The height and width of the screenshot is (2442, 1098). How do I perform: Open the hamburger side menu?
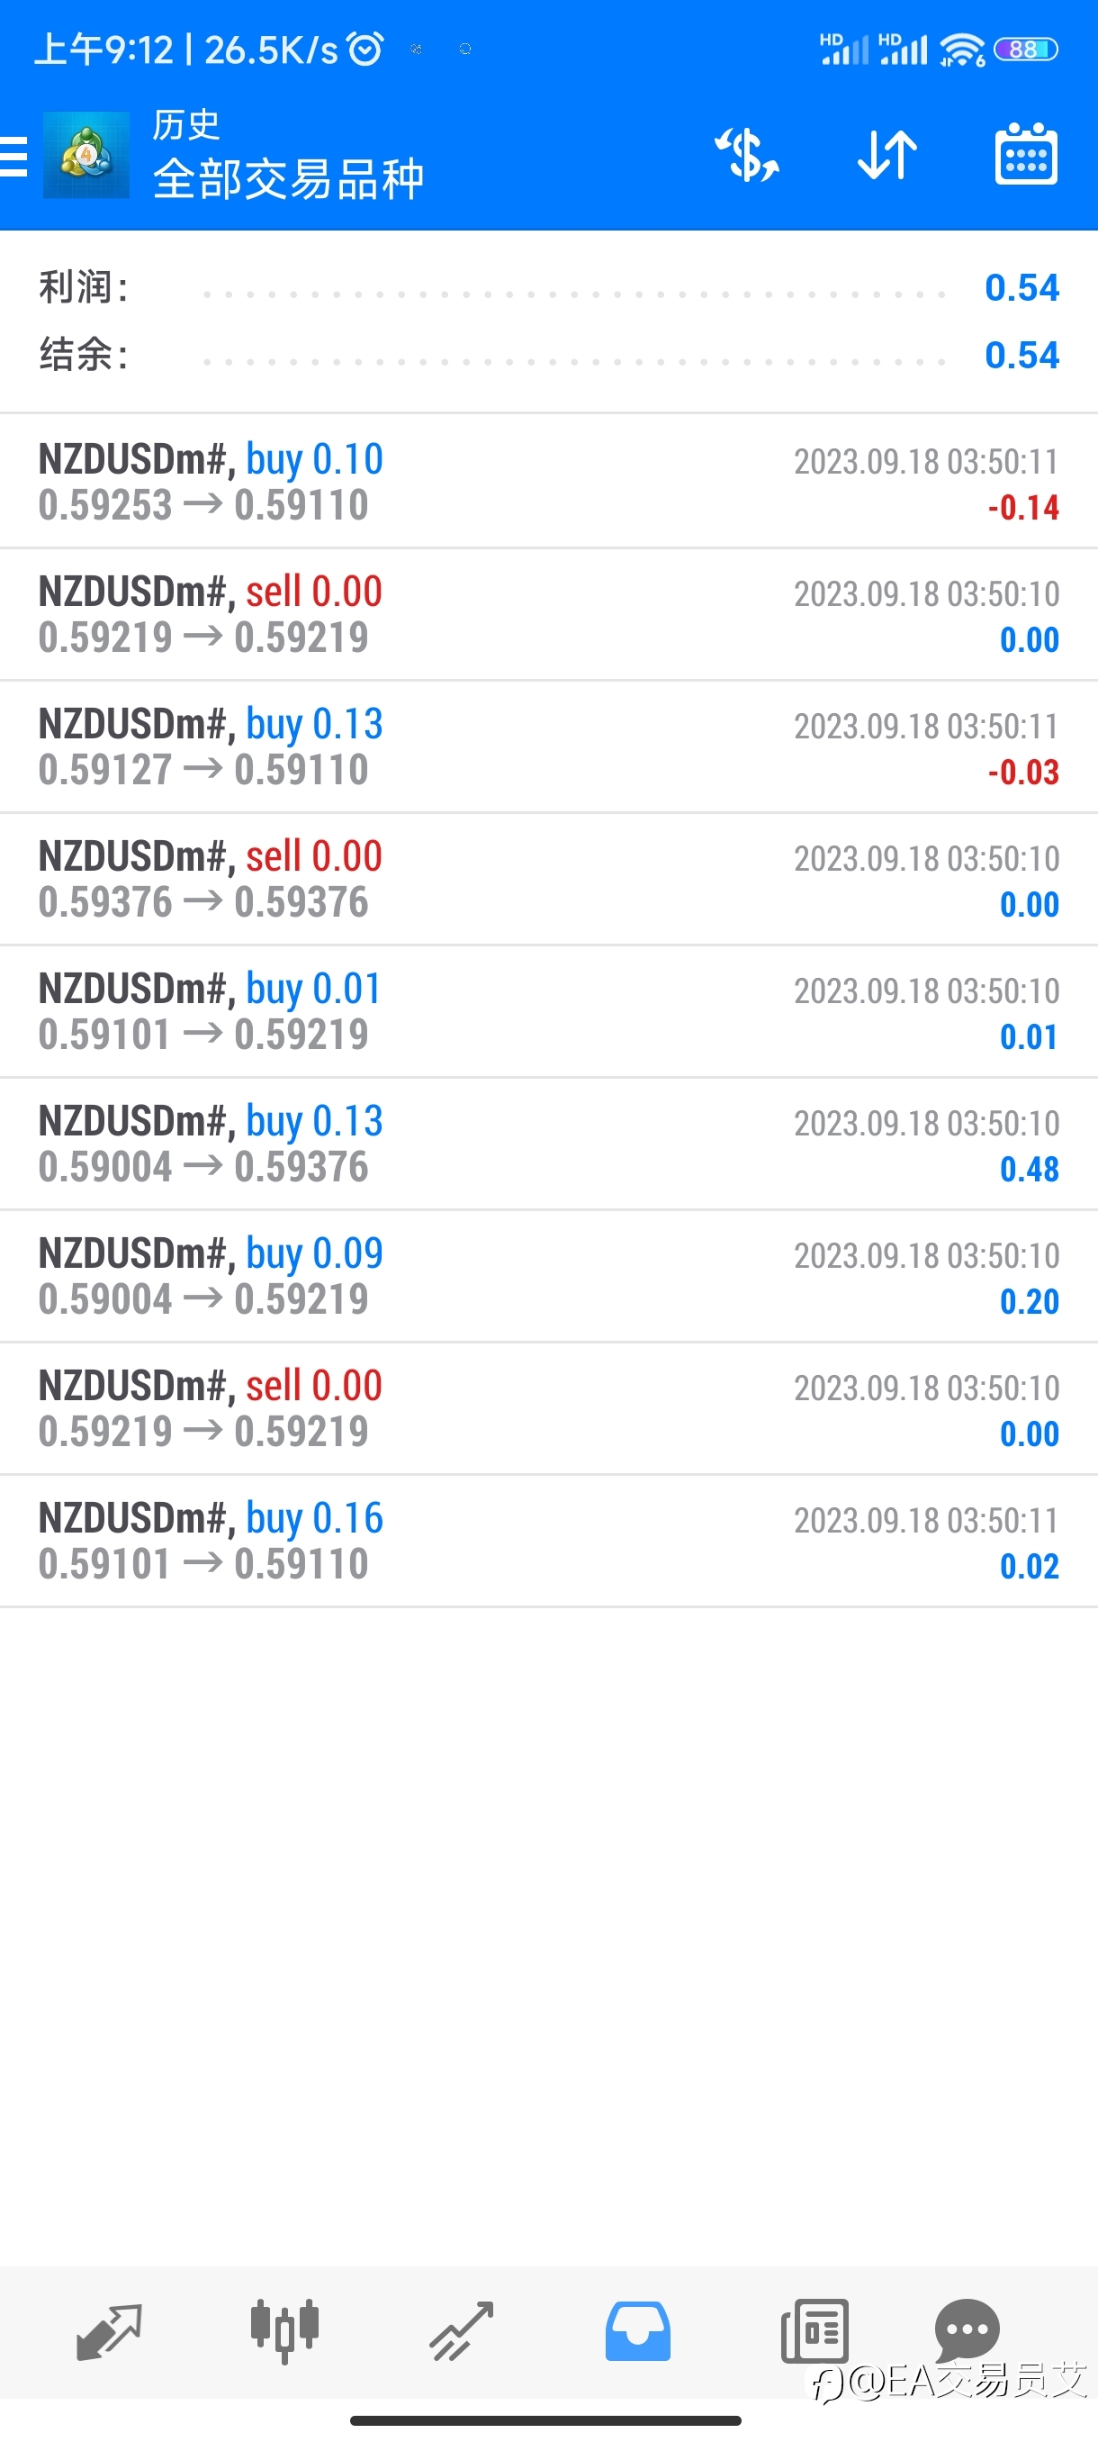(x=13, y=157)
